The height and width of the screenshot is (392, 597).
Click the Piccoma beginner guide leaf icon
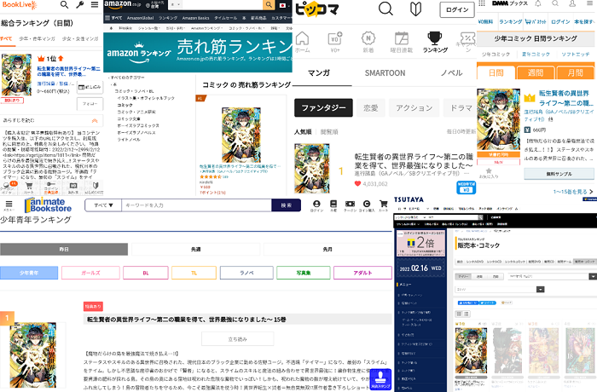(x=416, y=9)
